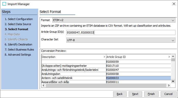Click the preview table scroll down arrow
The height and width of the screenshot is (98, 178).
173,81
